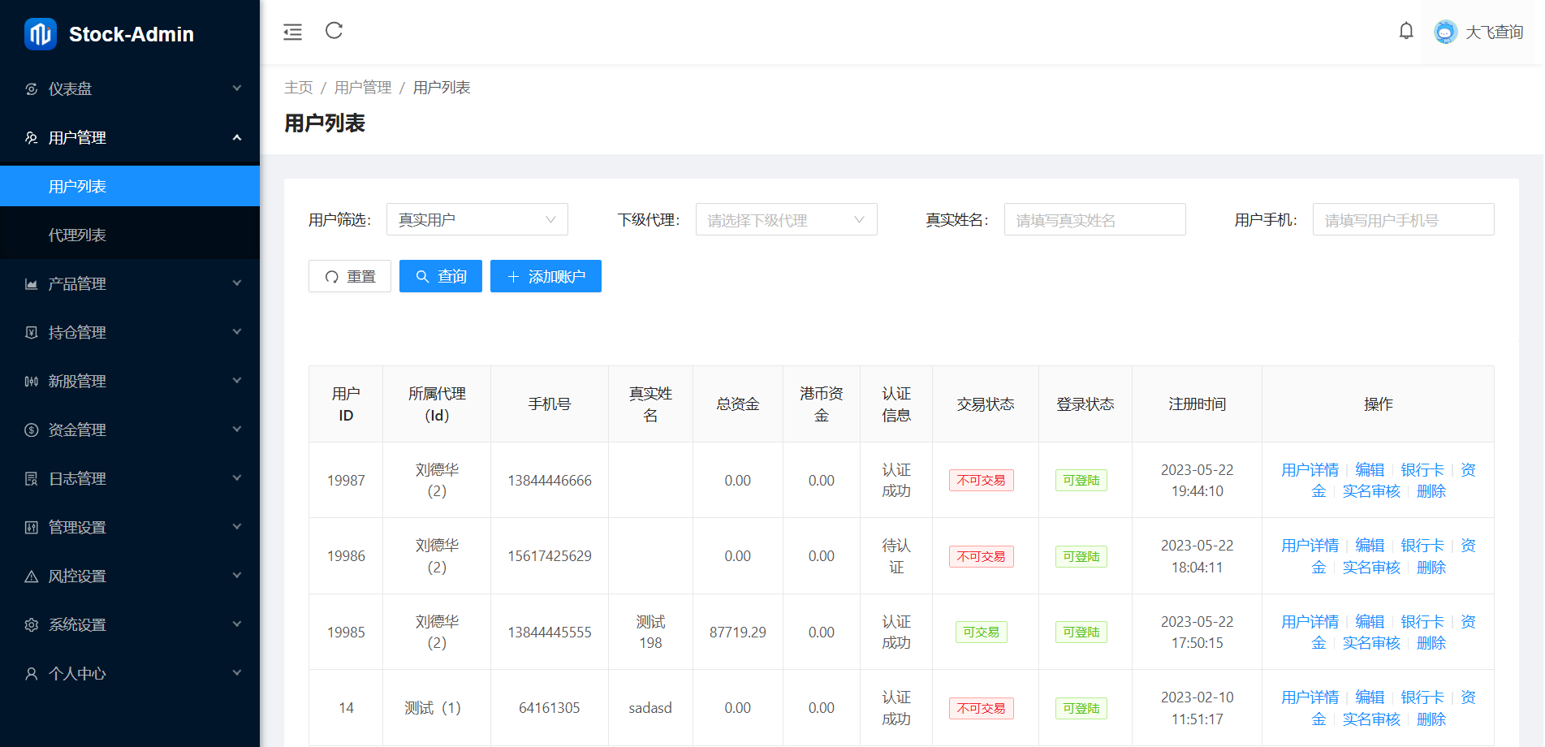Click the 资金管理 coin icon
This screenshot has width=1545, height=747.
coord(32,430)
